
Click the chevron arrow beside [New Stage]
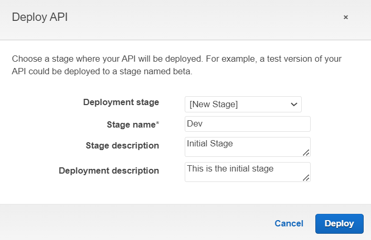(294, 104)
